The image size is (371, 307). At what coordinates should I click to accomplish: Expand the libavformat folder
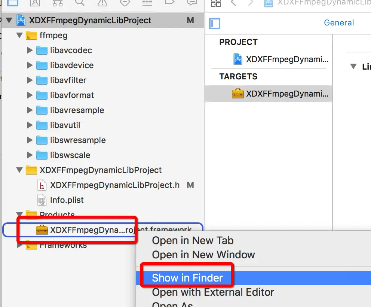click(30, 95)
